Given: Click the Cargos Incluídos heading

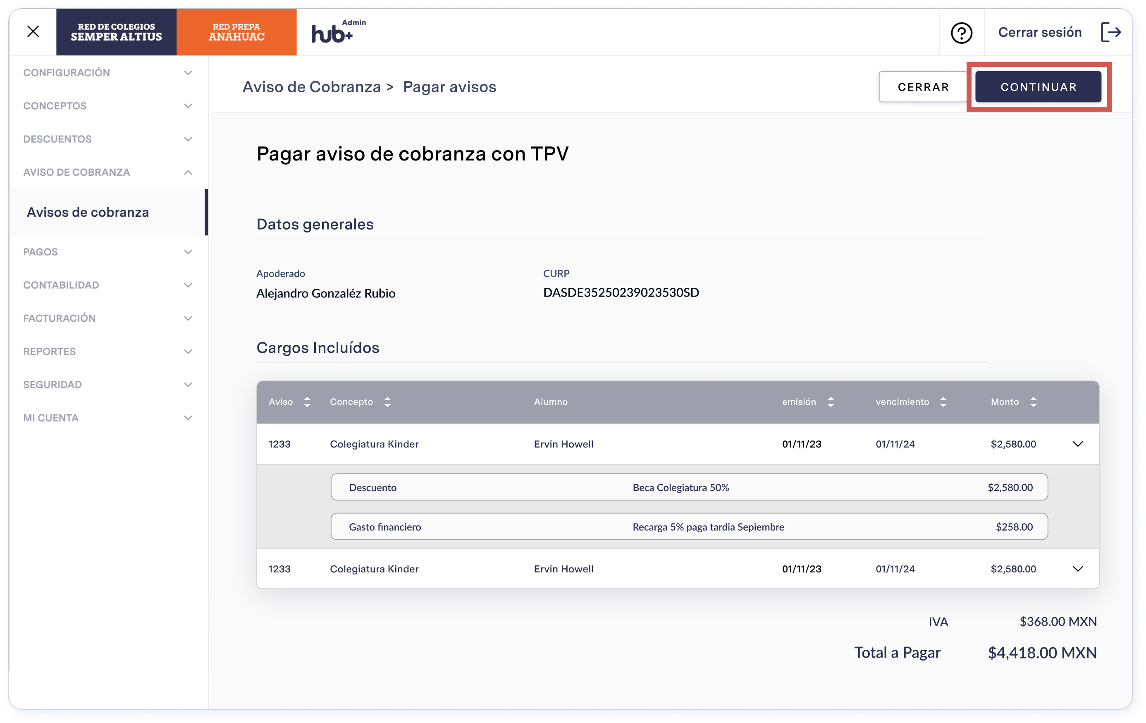Looking at the screenshot, I should pyautogui.click(x=318, y=347).
